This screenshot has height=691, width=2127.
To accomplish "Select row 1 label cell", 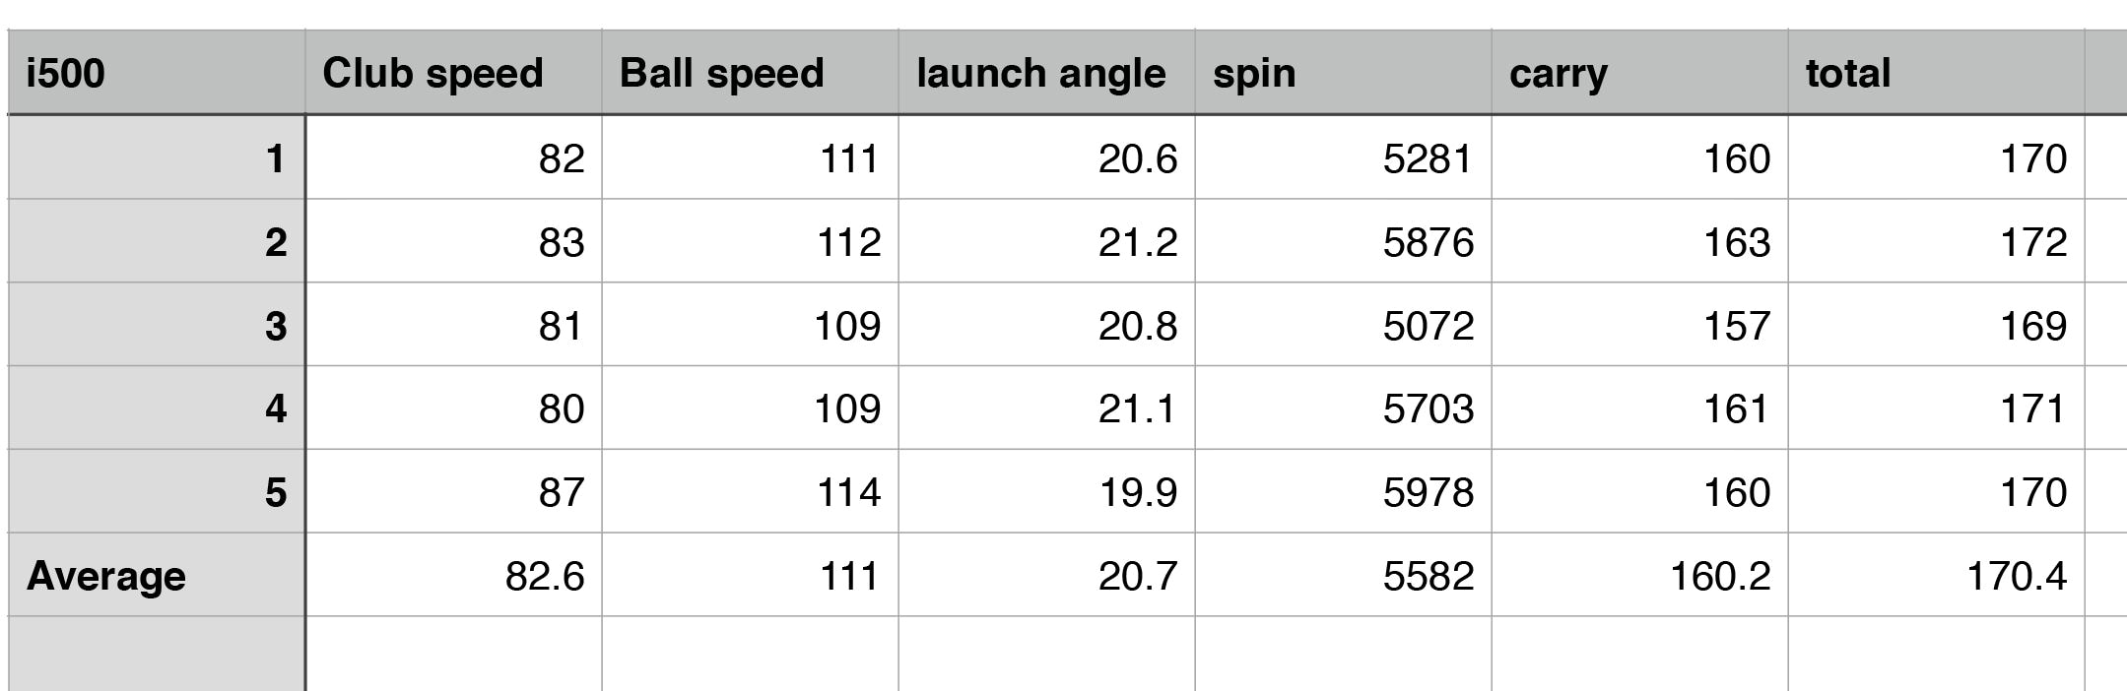I will coord(156,158).
